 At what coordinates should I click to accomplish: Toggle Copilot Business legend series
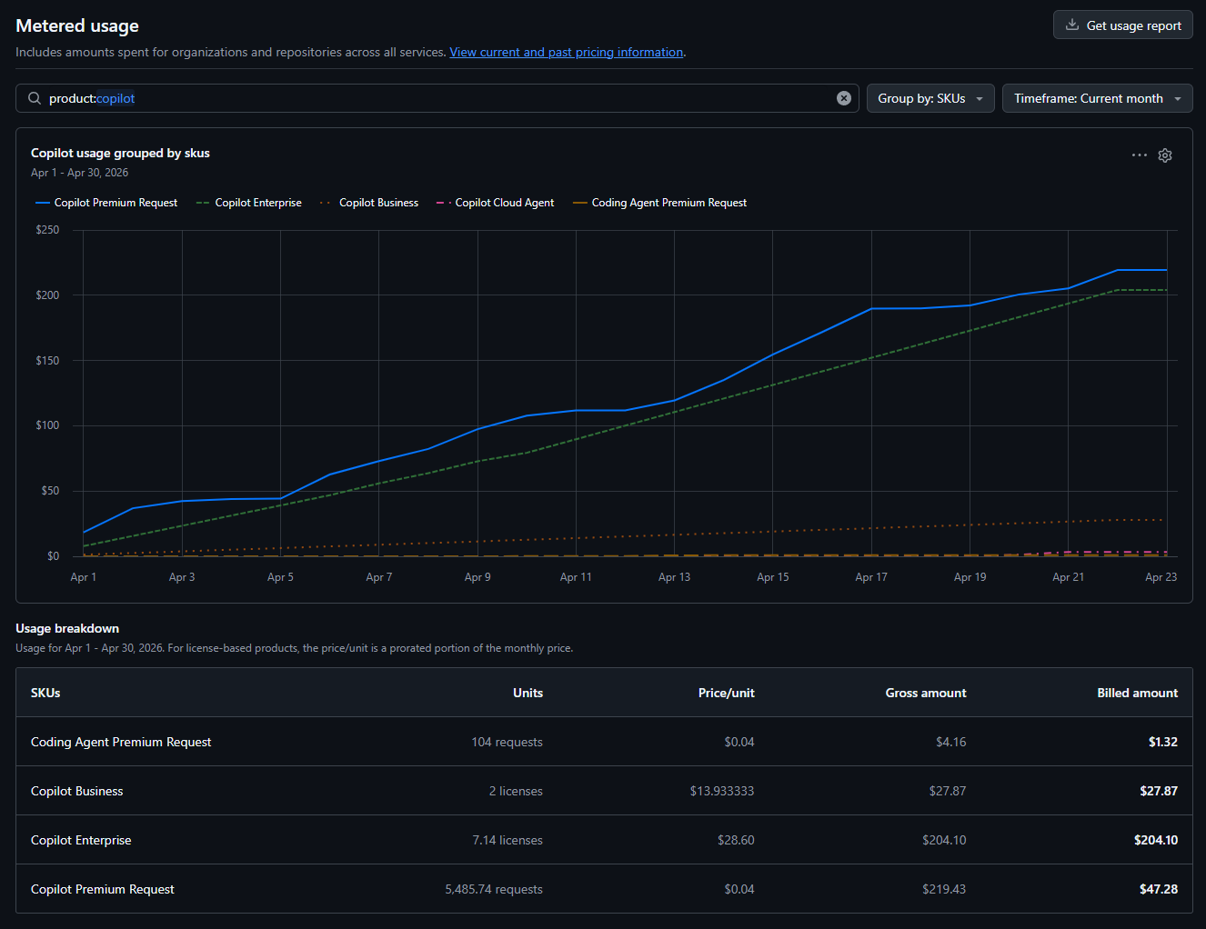pos(369,203)
